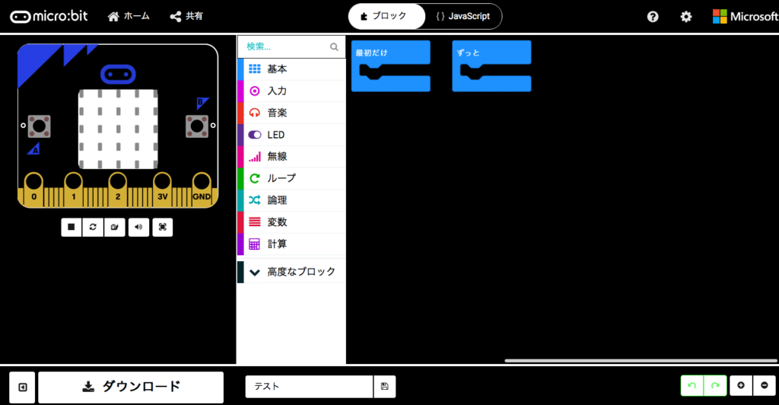Expand 高度なブロック advanced blocks
779x405 pixels.
coord(291,272)
